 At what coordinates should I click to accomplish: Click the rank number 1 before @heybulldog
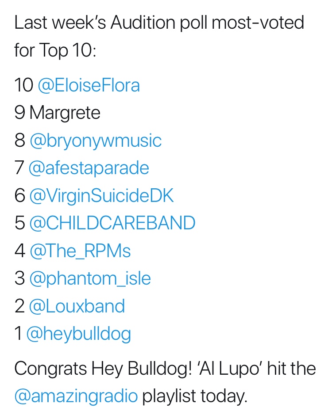tap(18, 334)
